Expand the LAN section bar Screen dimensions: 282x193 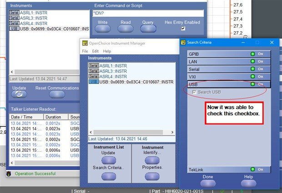[x=229, y=62]
